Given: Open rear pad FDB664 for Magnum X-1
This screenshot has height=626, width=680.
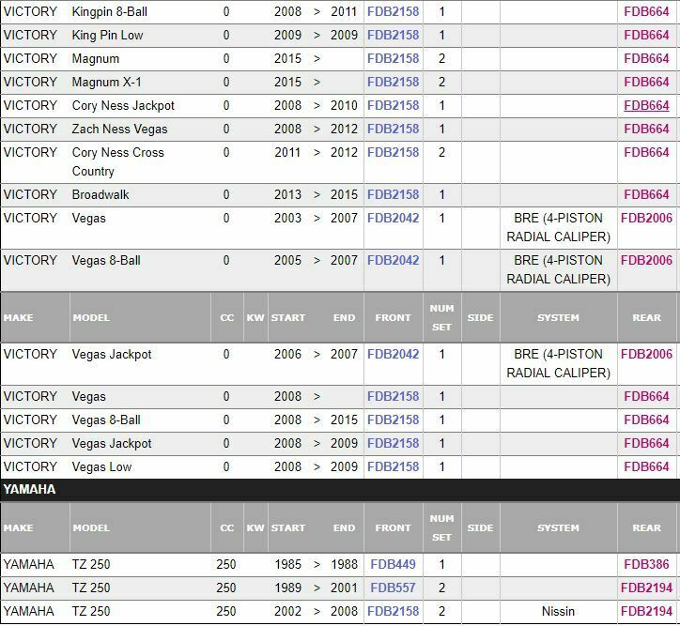Looking at the screenshot, I should pos(646,82).
